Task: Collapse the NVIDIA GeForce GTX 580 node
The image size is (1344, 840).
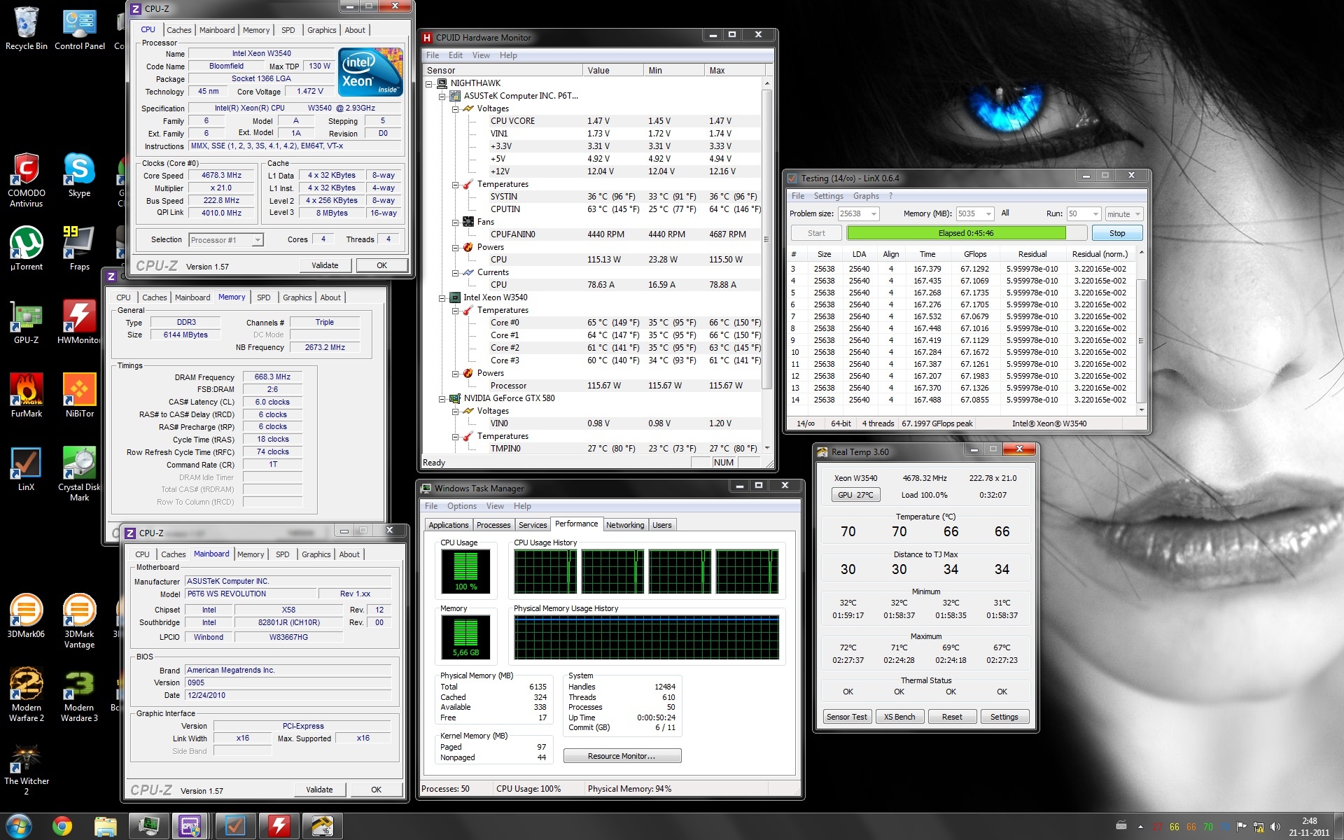Action: pyautogui.click(x=442, y=398)
